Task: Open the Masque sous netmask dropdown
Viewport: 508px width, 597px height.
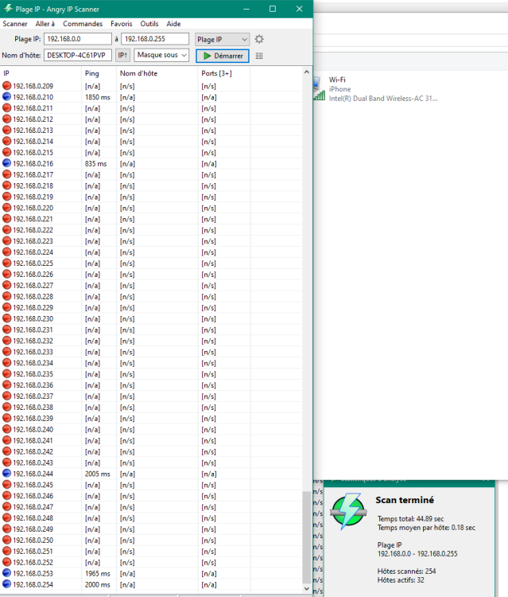Action: point(161,55)
